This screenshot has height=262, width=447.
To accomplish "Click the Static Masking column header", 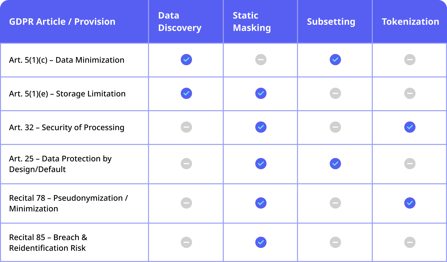I will 252,22.
